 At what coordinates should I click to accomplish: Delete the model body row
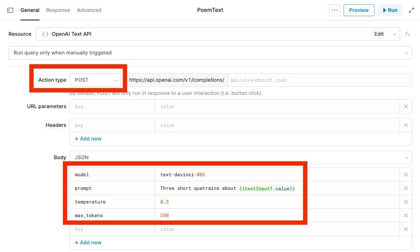(406, 175)
